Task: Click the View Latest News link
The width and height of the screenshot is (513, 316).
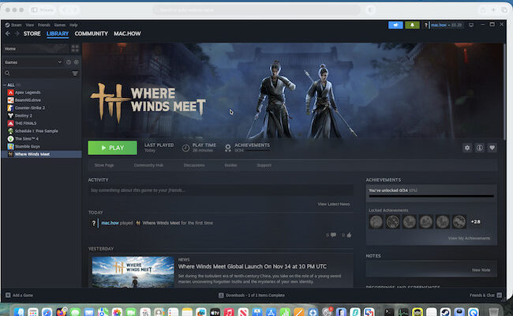Action: (333, 204)
